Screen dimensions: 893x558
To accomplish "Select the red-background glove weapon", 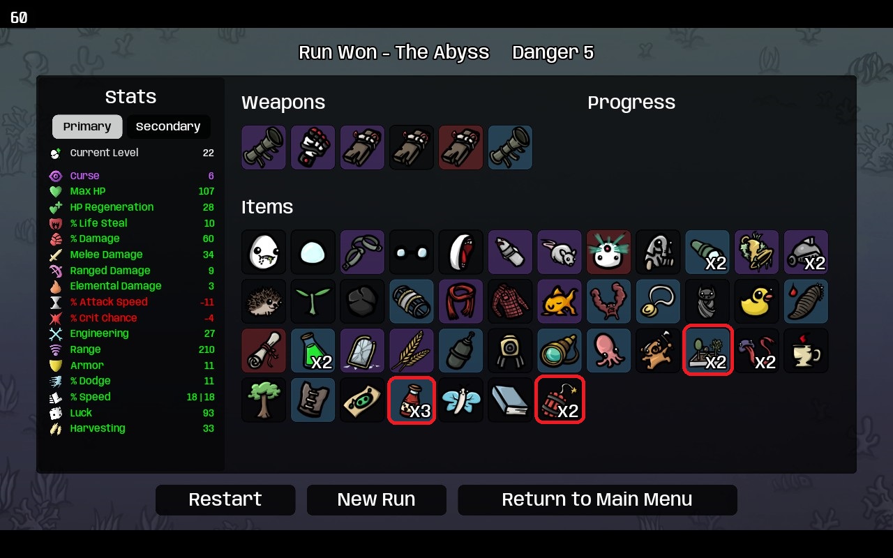I will pyautogui.click(x=461, y=147).
